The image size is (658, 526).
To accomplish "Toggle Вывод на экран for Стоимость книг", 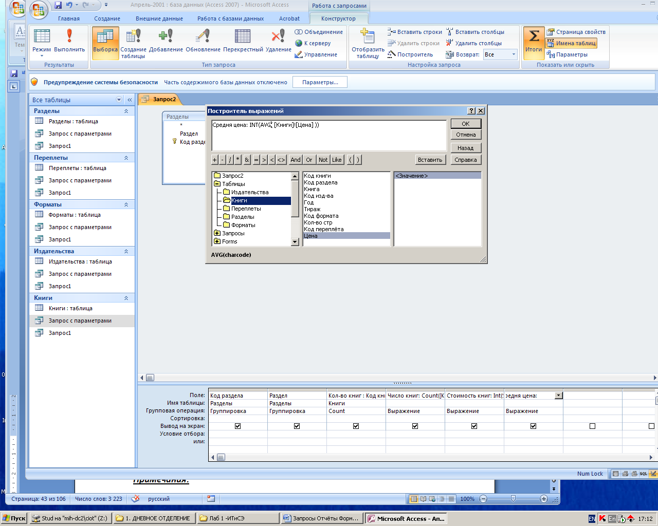I will pyautogui.click(x=474, y=426).
